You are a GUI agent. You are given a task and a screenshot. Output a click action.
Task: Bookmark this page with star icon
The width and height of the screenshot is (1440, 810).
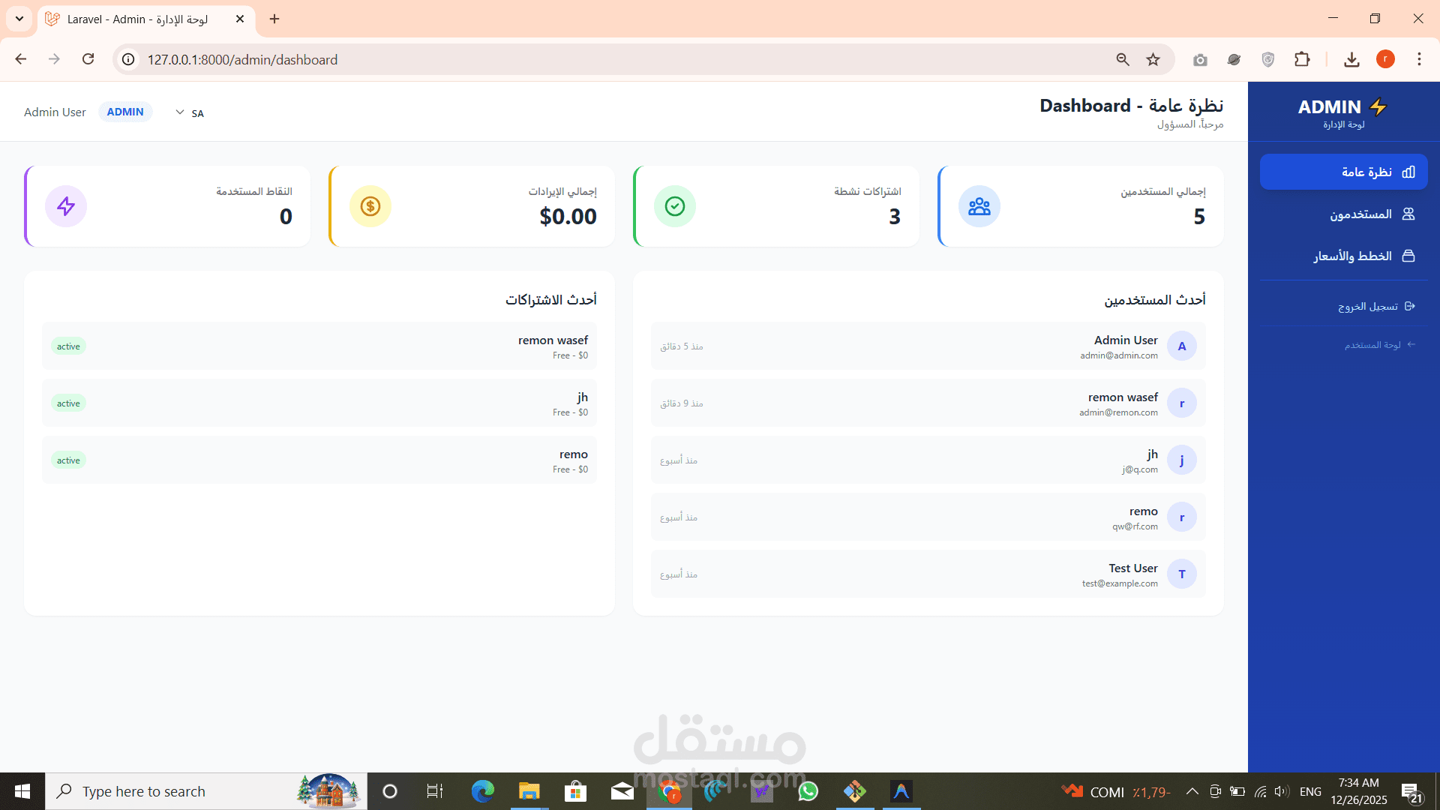pyautogui.click(x=1153, y=59)
